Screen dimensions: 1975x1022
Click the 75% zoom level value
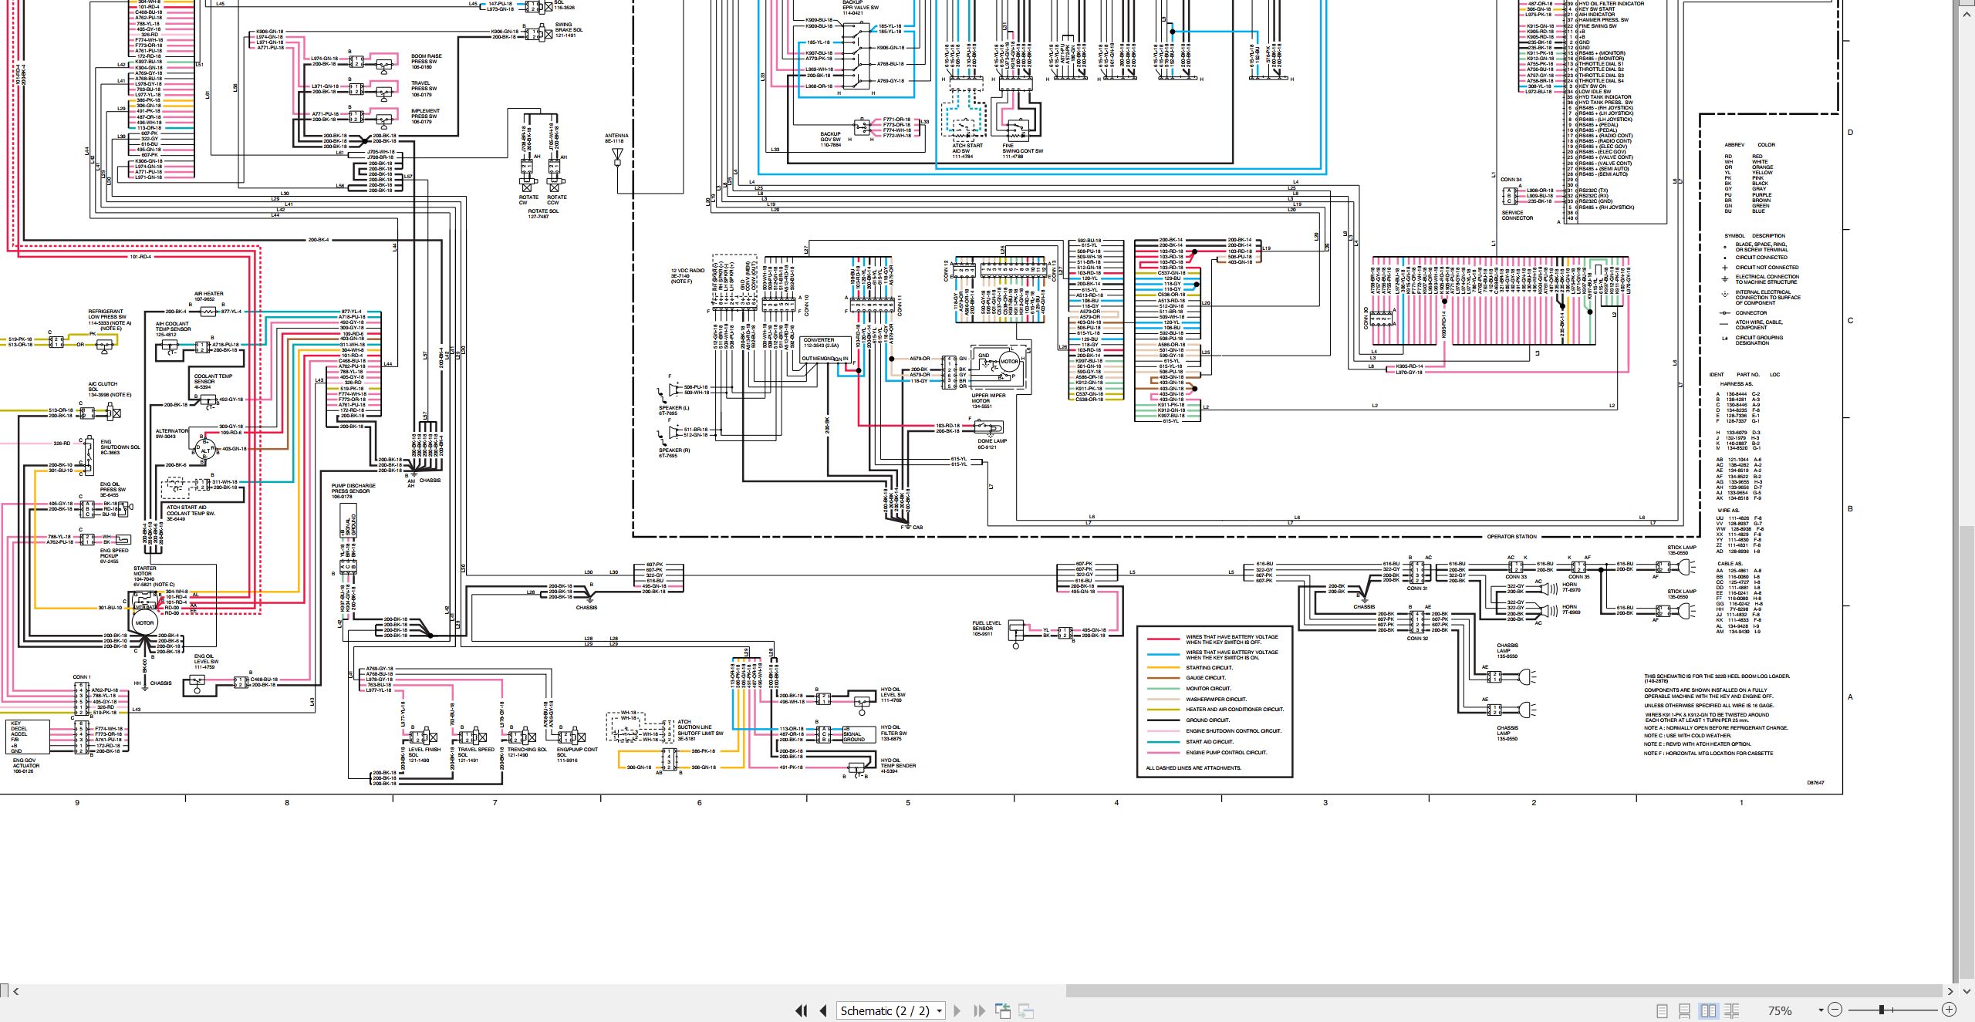click(1779, 1010)
